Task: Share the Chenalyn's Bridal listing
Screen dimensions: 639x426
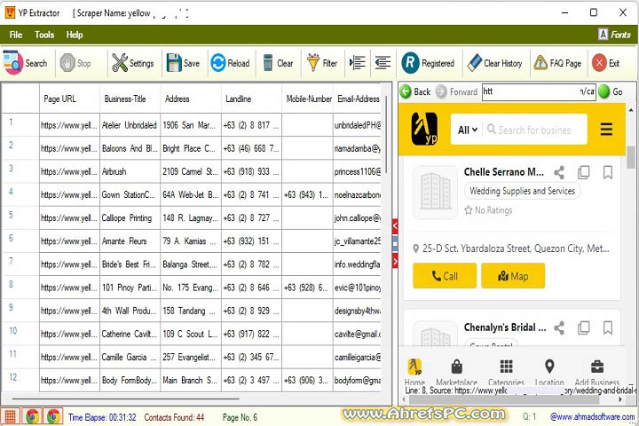Action: click(559, 327)
